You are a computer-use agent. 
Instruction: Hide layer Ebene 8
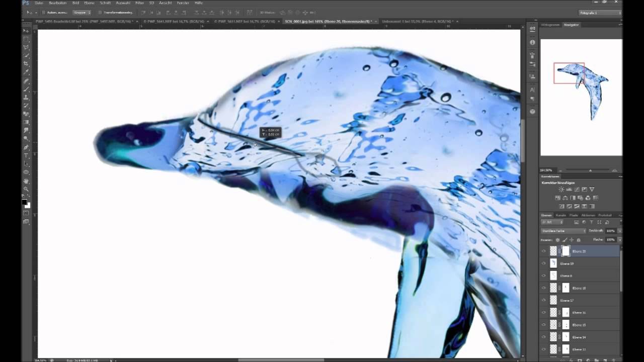[x=543, y=276]
